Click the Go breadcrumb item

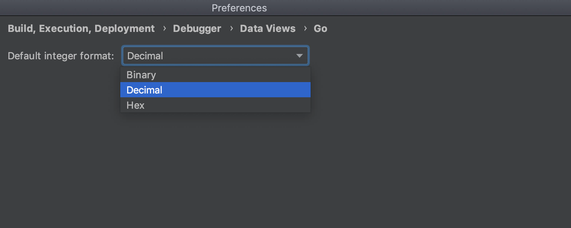[x=321, y=28]
